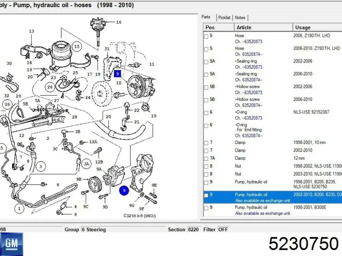The image size is (342, 256).
Task: Click callout 9A near the pump
Action: [x=99, y=169]
